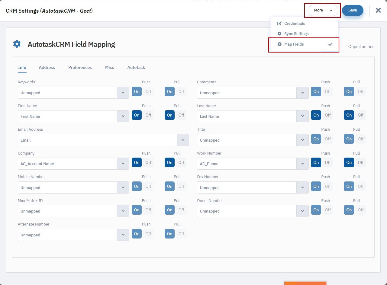Save the CRM settings
This screenshot has width=387, height=285.
[353, 10]
